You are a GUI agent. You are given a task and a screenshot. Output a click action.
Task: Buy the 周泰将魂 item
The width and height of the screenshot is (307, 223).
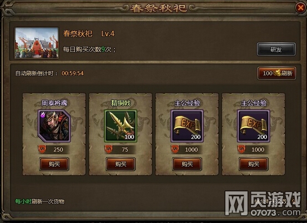tap(54, 164)
